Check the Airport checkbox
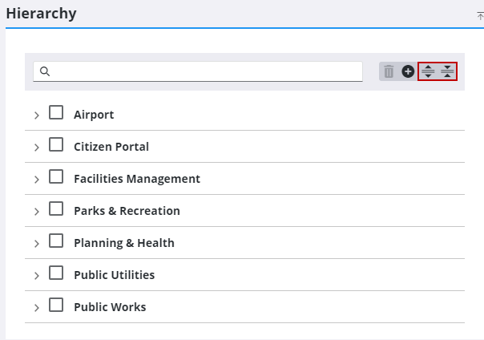Screen dimensions: 484x340 point(56,113)
